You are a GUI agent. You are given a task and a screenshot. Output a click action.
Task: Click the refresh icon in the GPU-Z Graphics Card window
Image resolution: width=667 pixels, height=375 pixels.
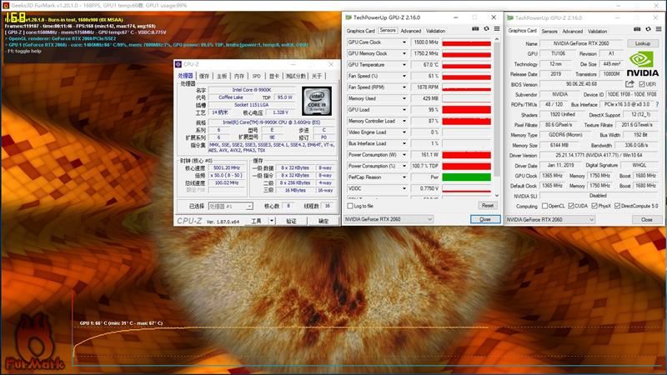click(648, 29)
